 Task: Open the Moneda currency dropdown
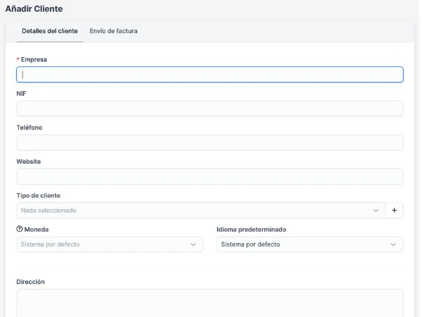110,244
